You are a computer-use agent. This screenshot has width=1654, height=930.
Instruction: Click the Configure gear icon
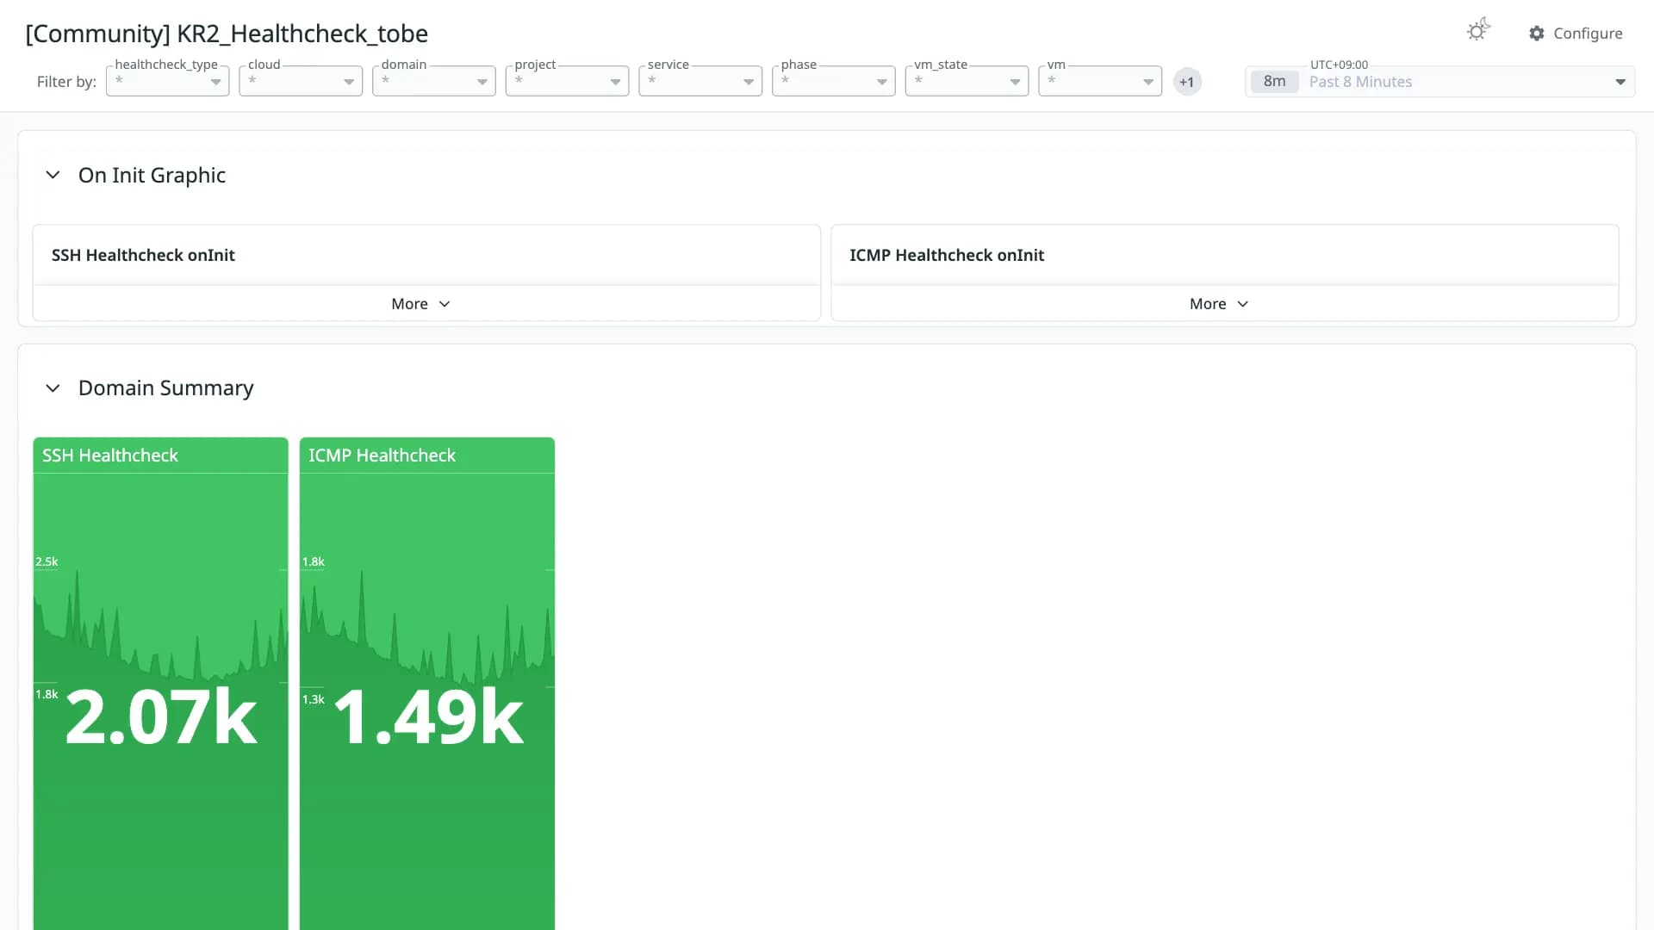tap(1537, 34)
